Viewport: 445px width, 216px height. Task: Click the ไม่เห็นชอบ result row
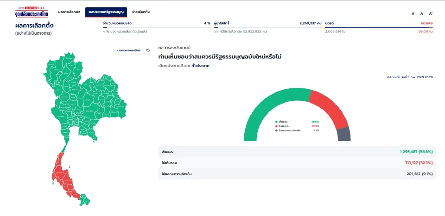pos(297,163)
